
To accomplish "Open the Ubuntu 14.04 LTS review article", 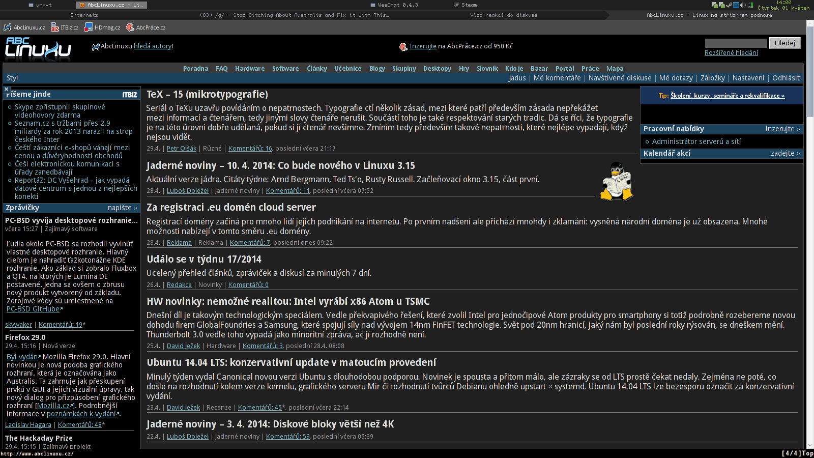I will [x=291, y=363].
